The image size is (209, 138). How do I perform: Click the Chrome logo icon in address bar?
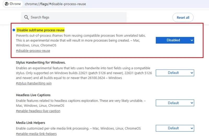[7, 4]
